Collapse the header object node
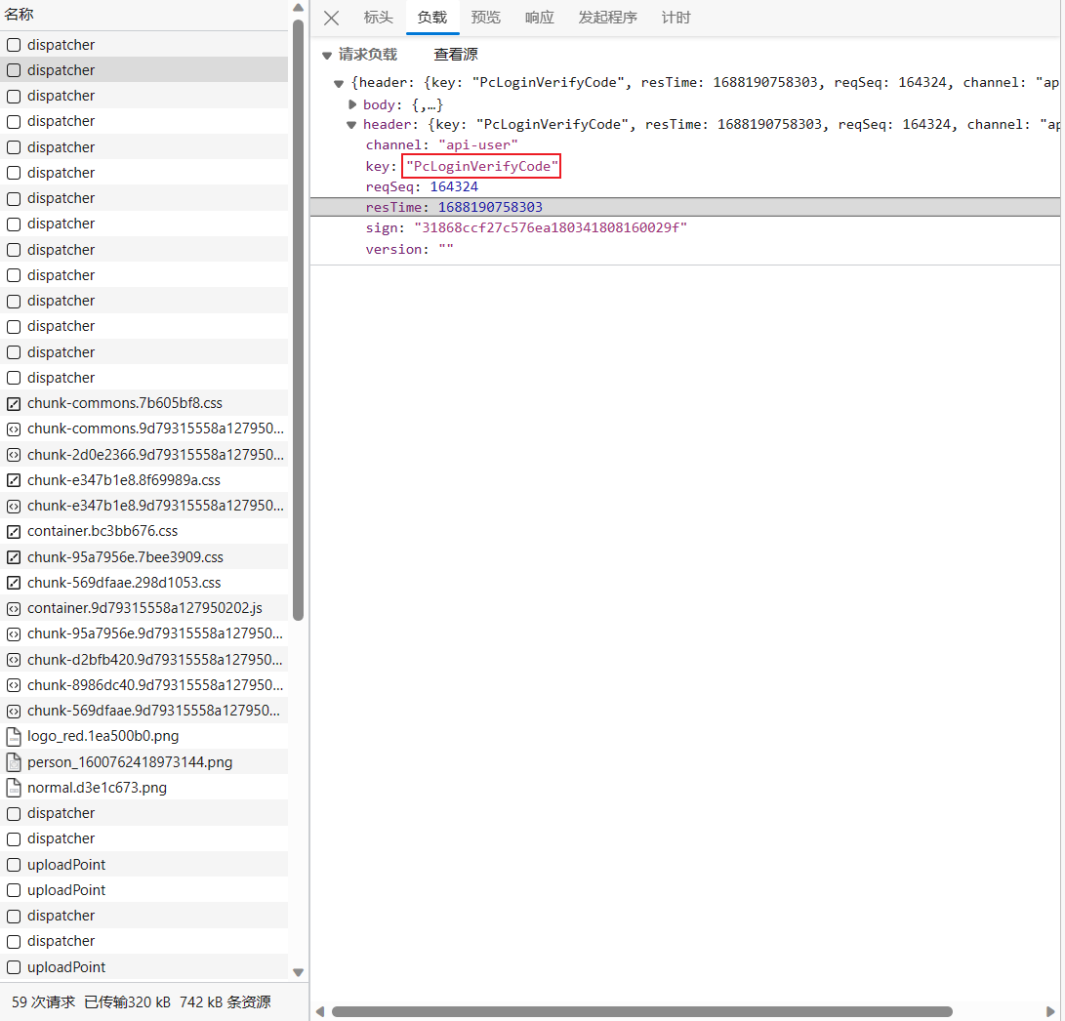This screenshot has height=1021, width=1065. point(351,125)
